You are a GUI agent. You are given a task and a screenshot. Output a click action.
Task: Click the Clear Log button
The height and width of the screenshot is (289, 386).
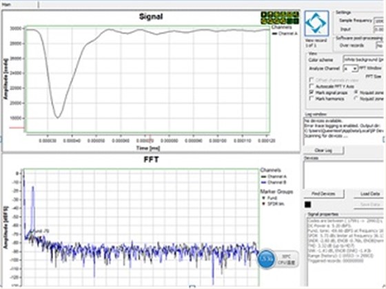[323, 151]
